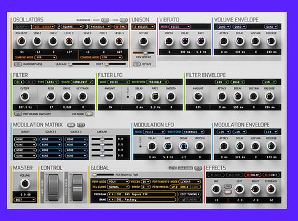This screenshot has height=221, width=298.
Task: Toggle the TRK switch for oscillator 3
Action: click(120, 27)
